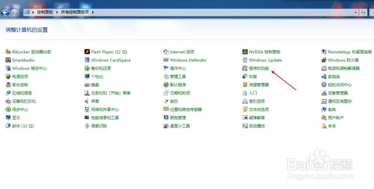Click the address bar refresh button
Viewport: 374px width, 189px height.
[363, 12]
